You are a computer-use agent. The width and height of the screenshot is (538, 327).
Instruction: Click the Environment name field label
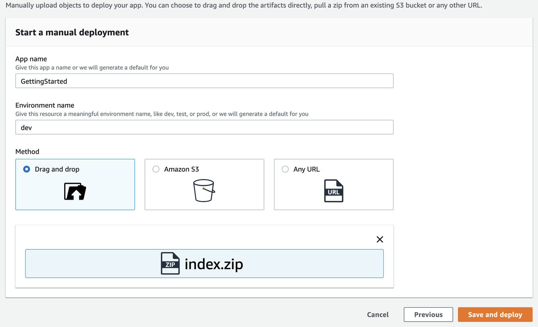[45, 105]
